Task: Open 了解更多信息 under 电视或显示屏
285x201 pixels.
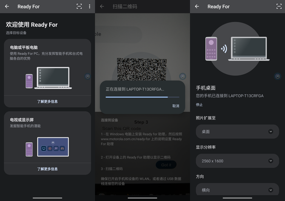Action: 47,169
